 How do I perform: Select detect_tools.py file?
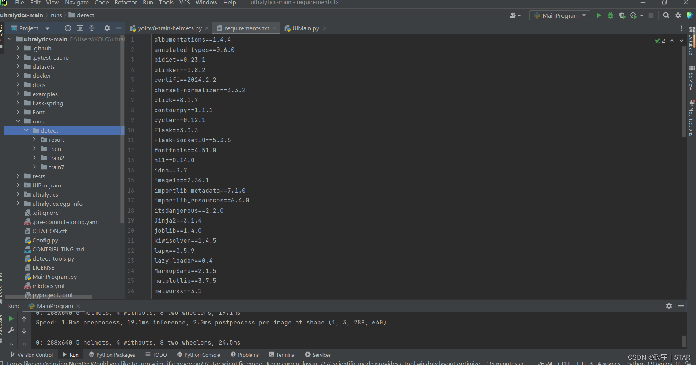[x=53, y=259]
